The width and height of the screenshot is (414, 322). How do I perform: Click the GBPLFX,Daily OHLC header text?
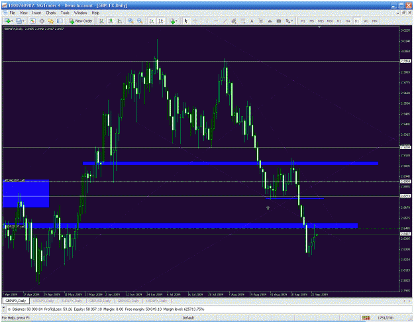(34, 28)
